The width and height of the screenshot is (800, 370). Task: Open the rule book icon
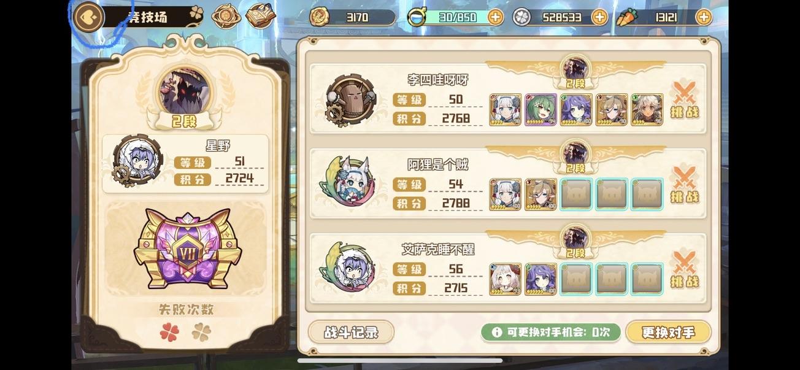pyautogui.click(x=261, y=17)
